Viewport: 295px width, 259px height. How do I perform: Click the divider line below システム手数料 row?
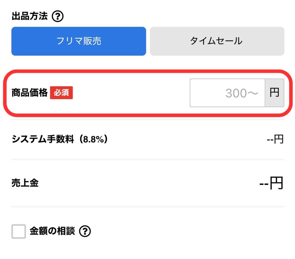click(147, 159)
